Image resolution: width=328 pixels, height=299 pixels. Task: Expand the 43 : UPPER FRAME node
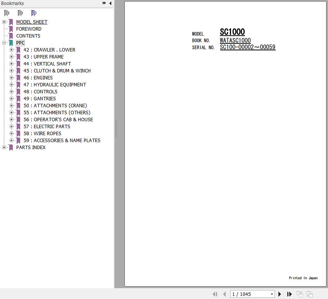(11, 57)
